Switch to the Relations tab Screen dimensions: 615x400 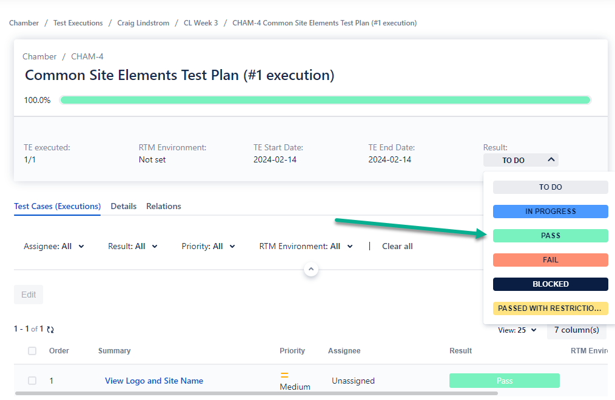click(163, 206)
